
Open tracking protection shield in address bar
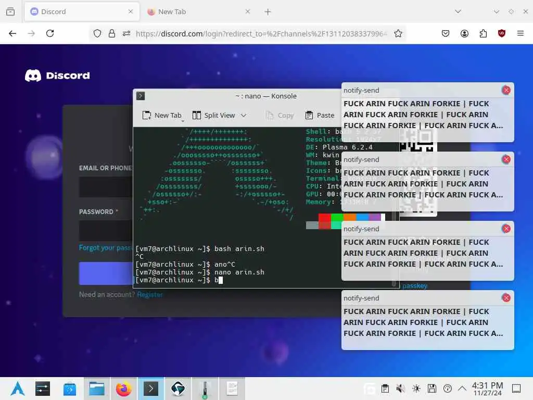tap(97, 33)
